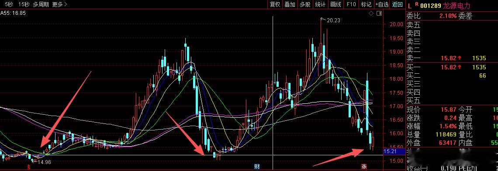The height and width of the screenshot is (171, 498).
Task: Click the 外盘 value 63417
Action: point(448,143)
